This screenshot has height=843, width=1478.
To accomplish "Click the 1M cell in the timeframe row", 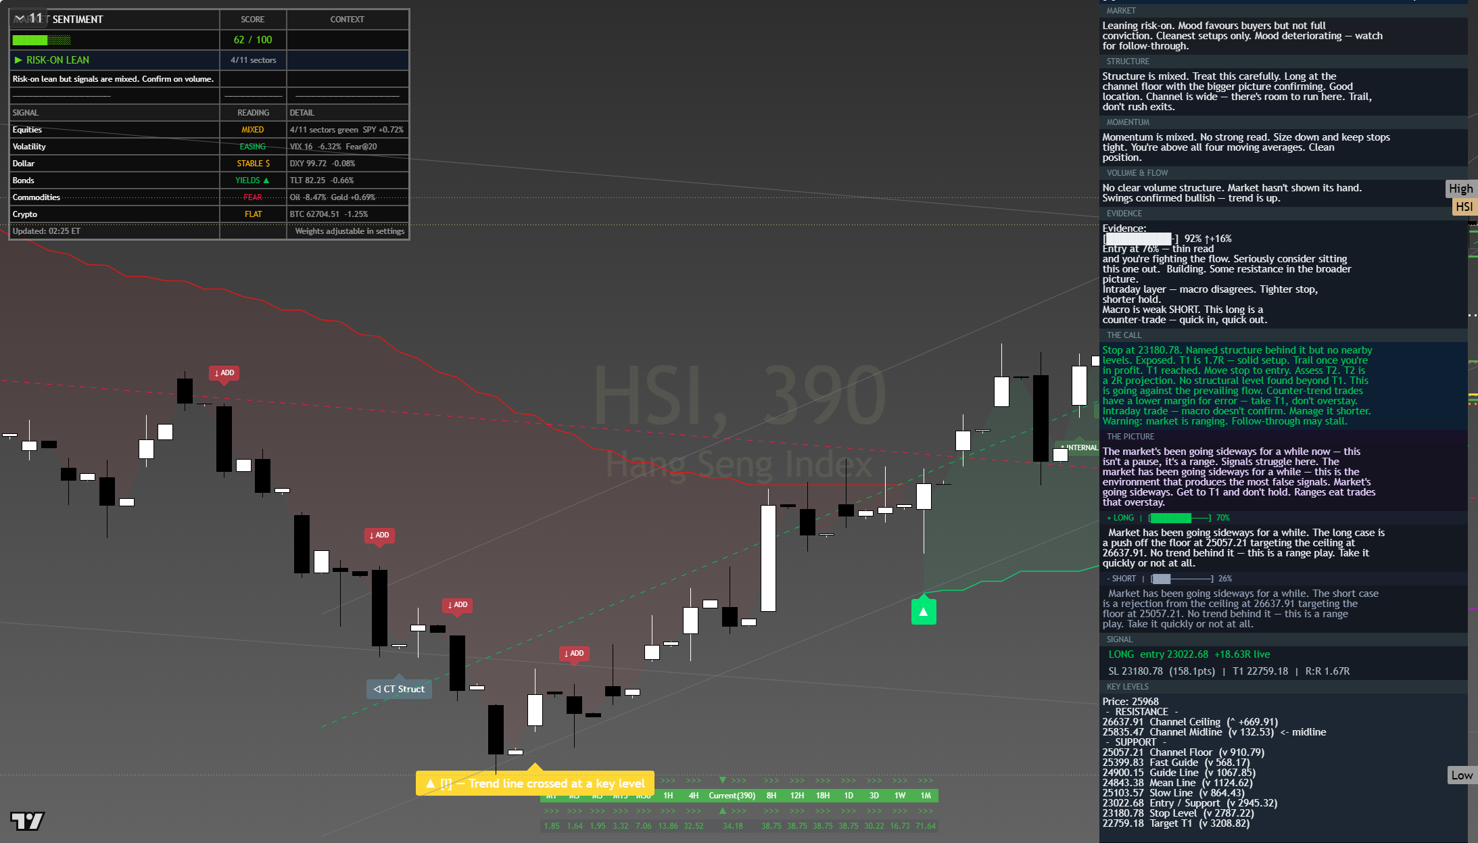I will point(926,796).
